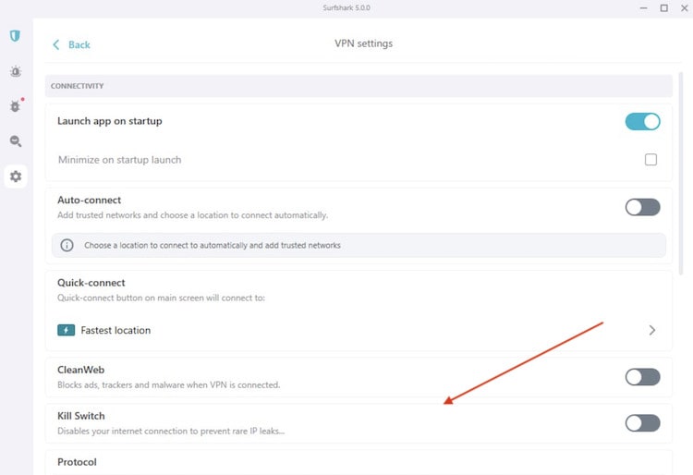The image size is (693, 475).
Task: Open the VPN shield tab in sidebar
Action: pos(15,36)
